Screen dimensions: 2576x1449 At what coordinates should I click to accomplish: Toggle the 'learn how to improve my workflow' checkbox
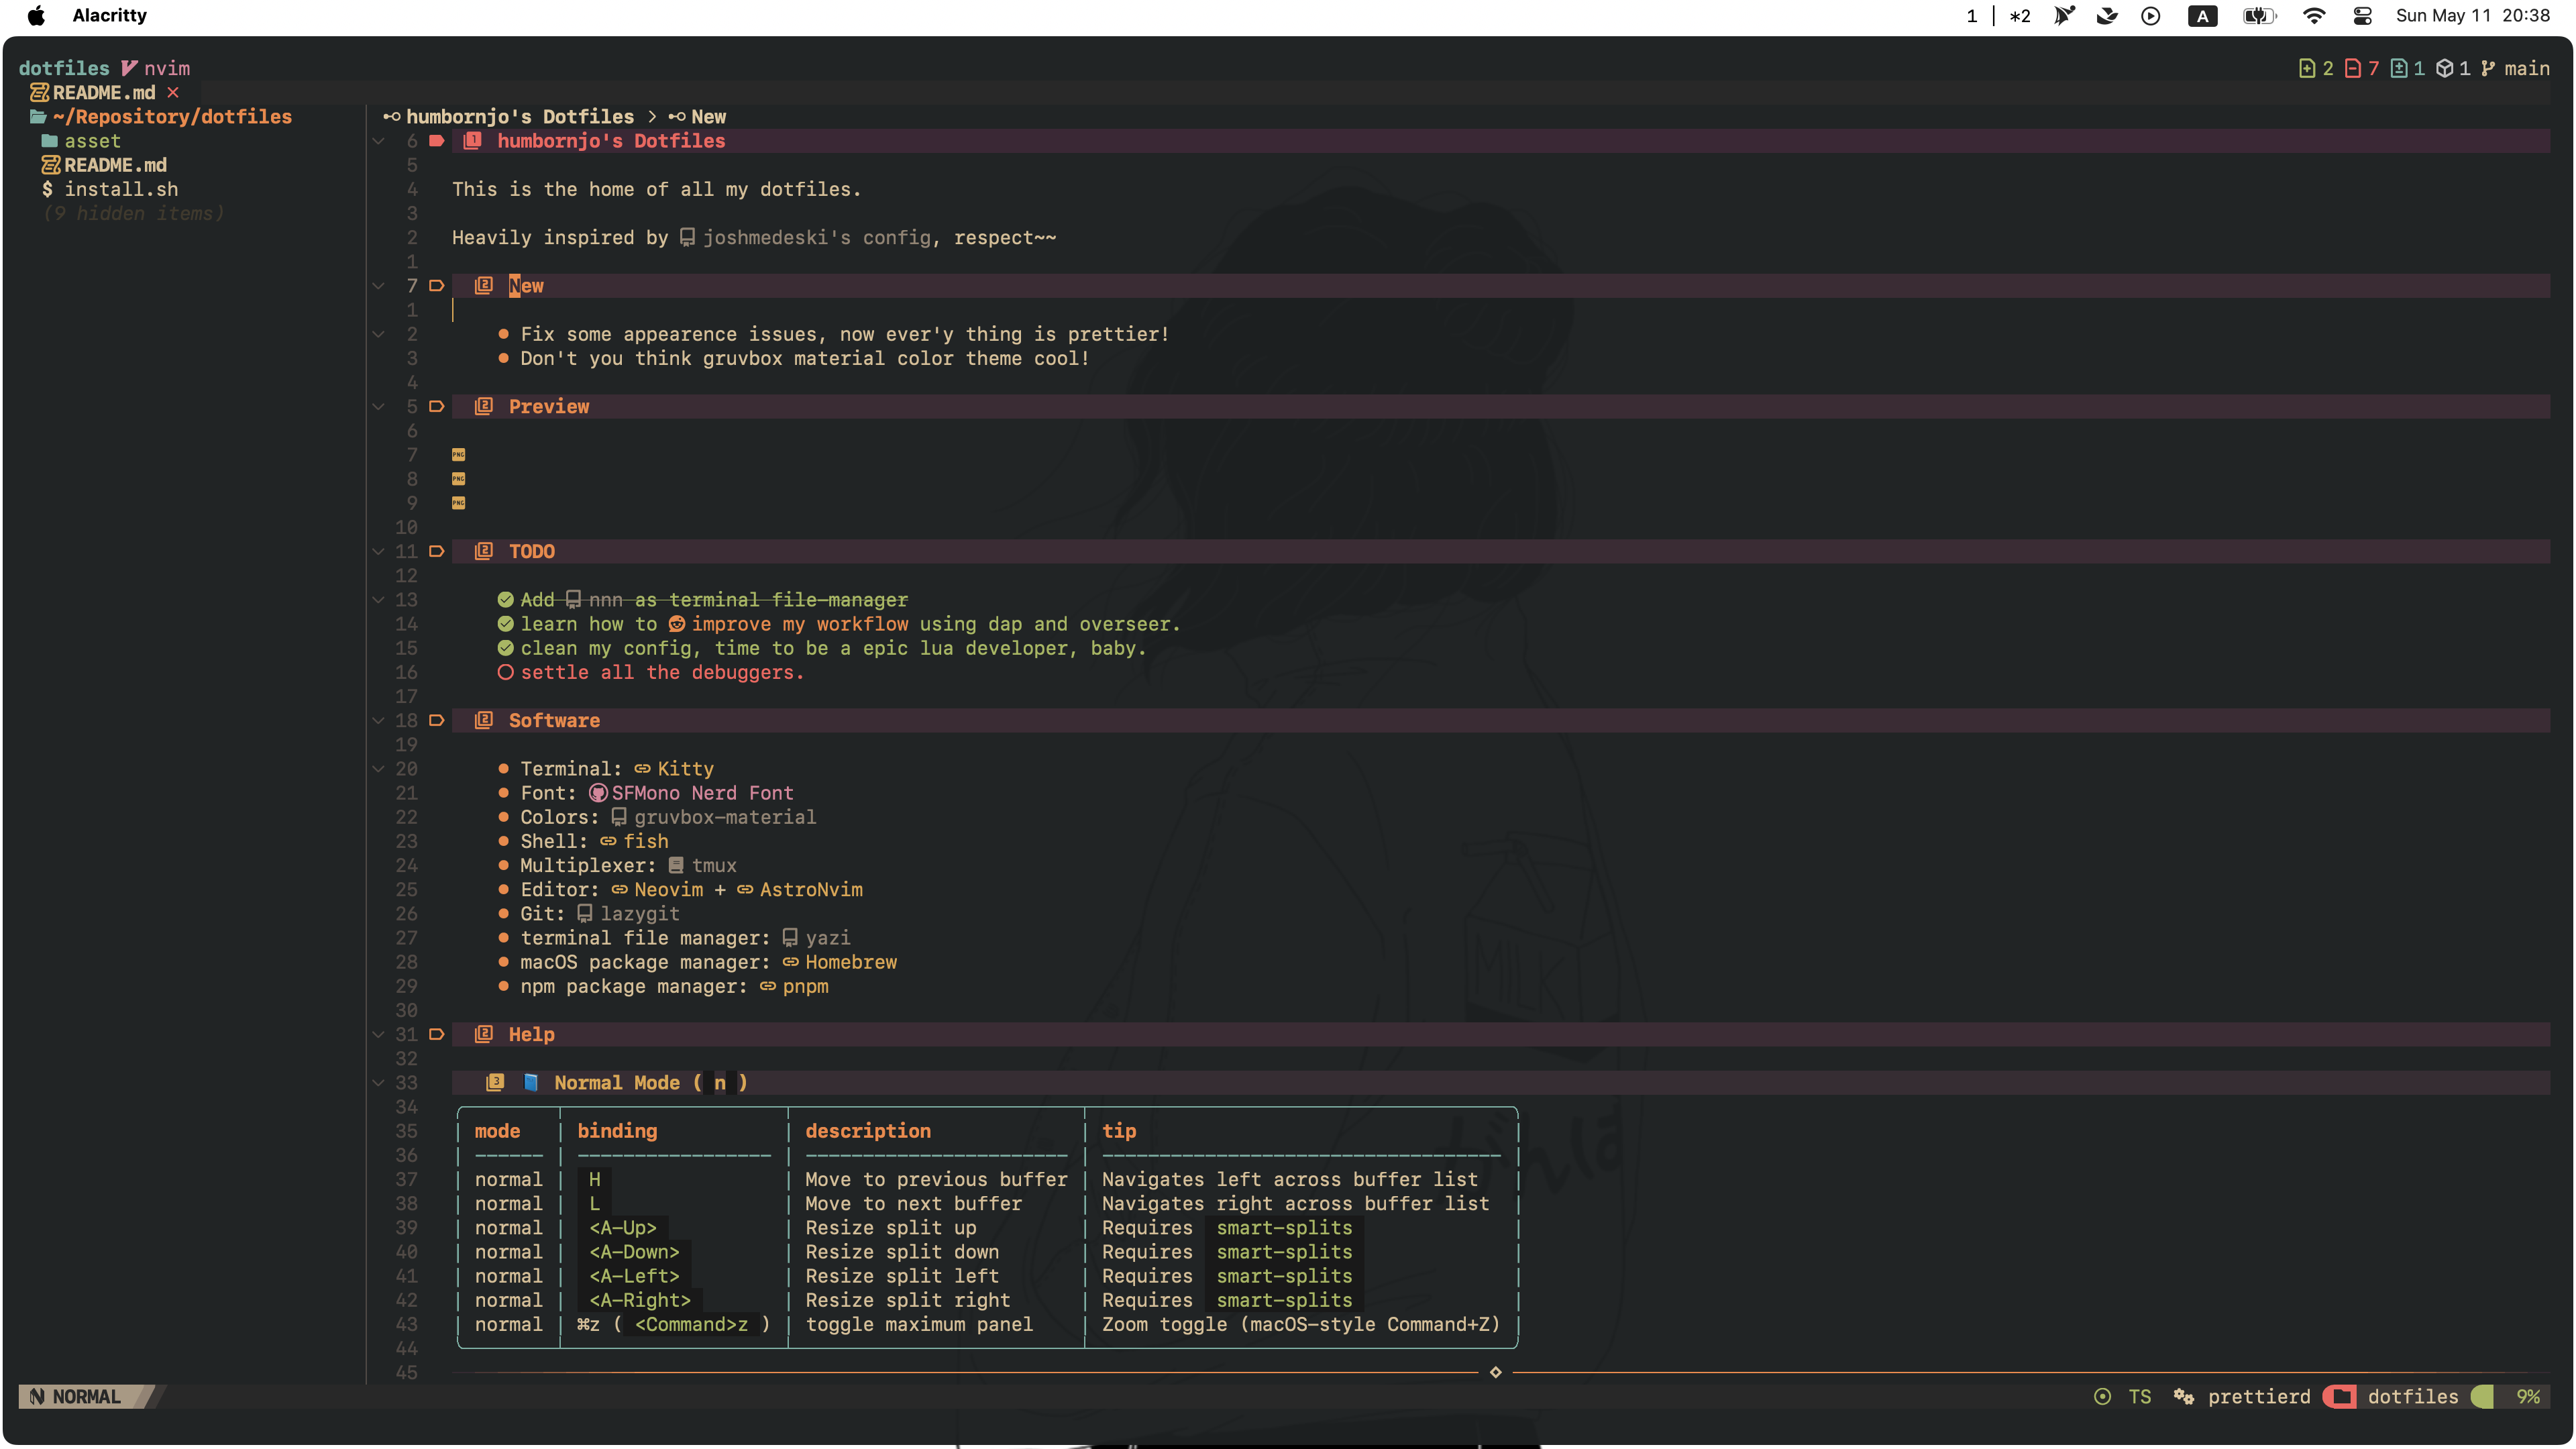(x=505, y=624)
